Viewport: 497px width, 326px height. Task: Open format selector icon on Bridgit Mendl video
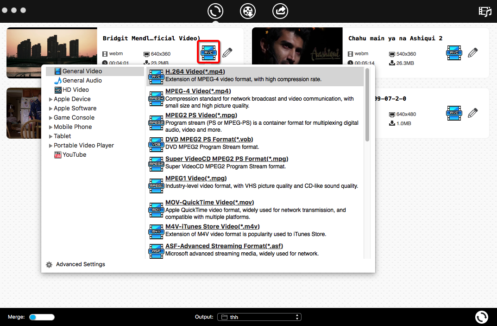click(208, 52)
